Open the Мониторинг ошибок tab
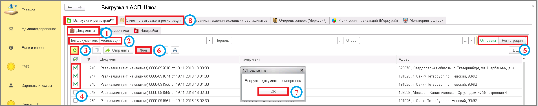Image resolution: width=538 pixels, height=106 pixels. (x=424, y=20)
